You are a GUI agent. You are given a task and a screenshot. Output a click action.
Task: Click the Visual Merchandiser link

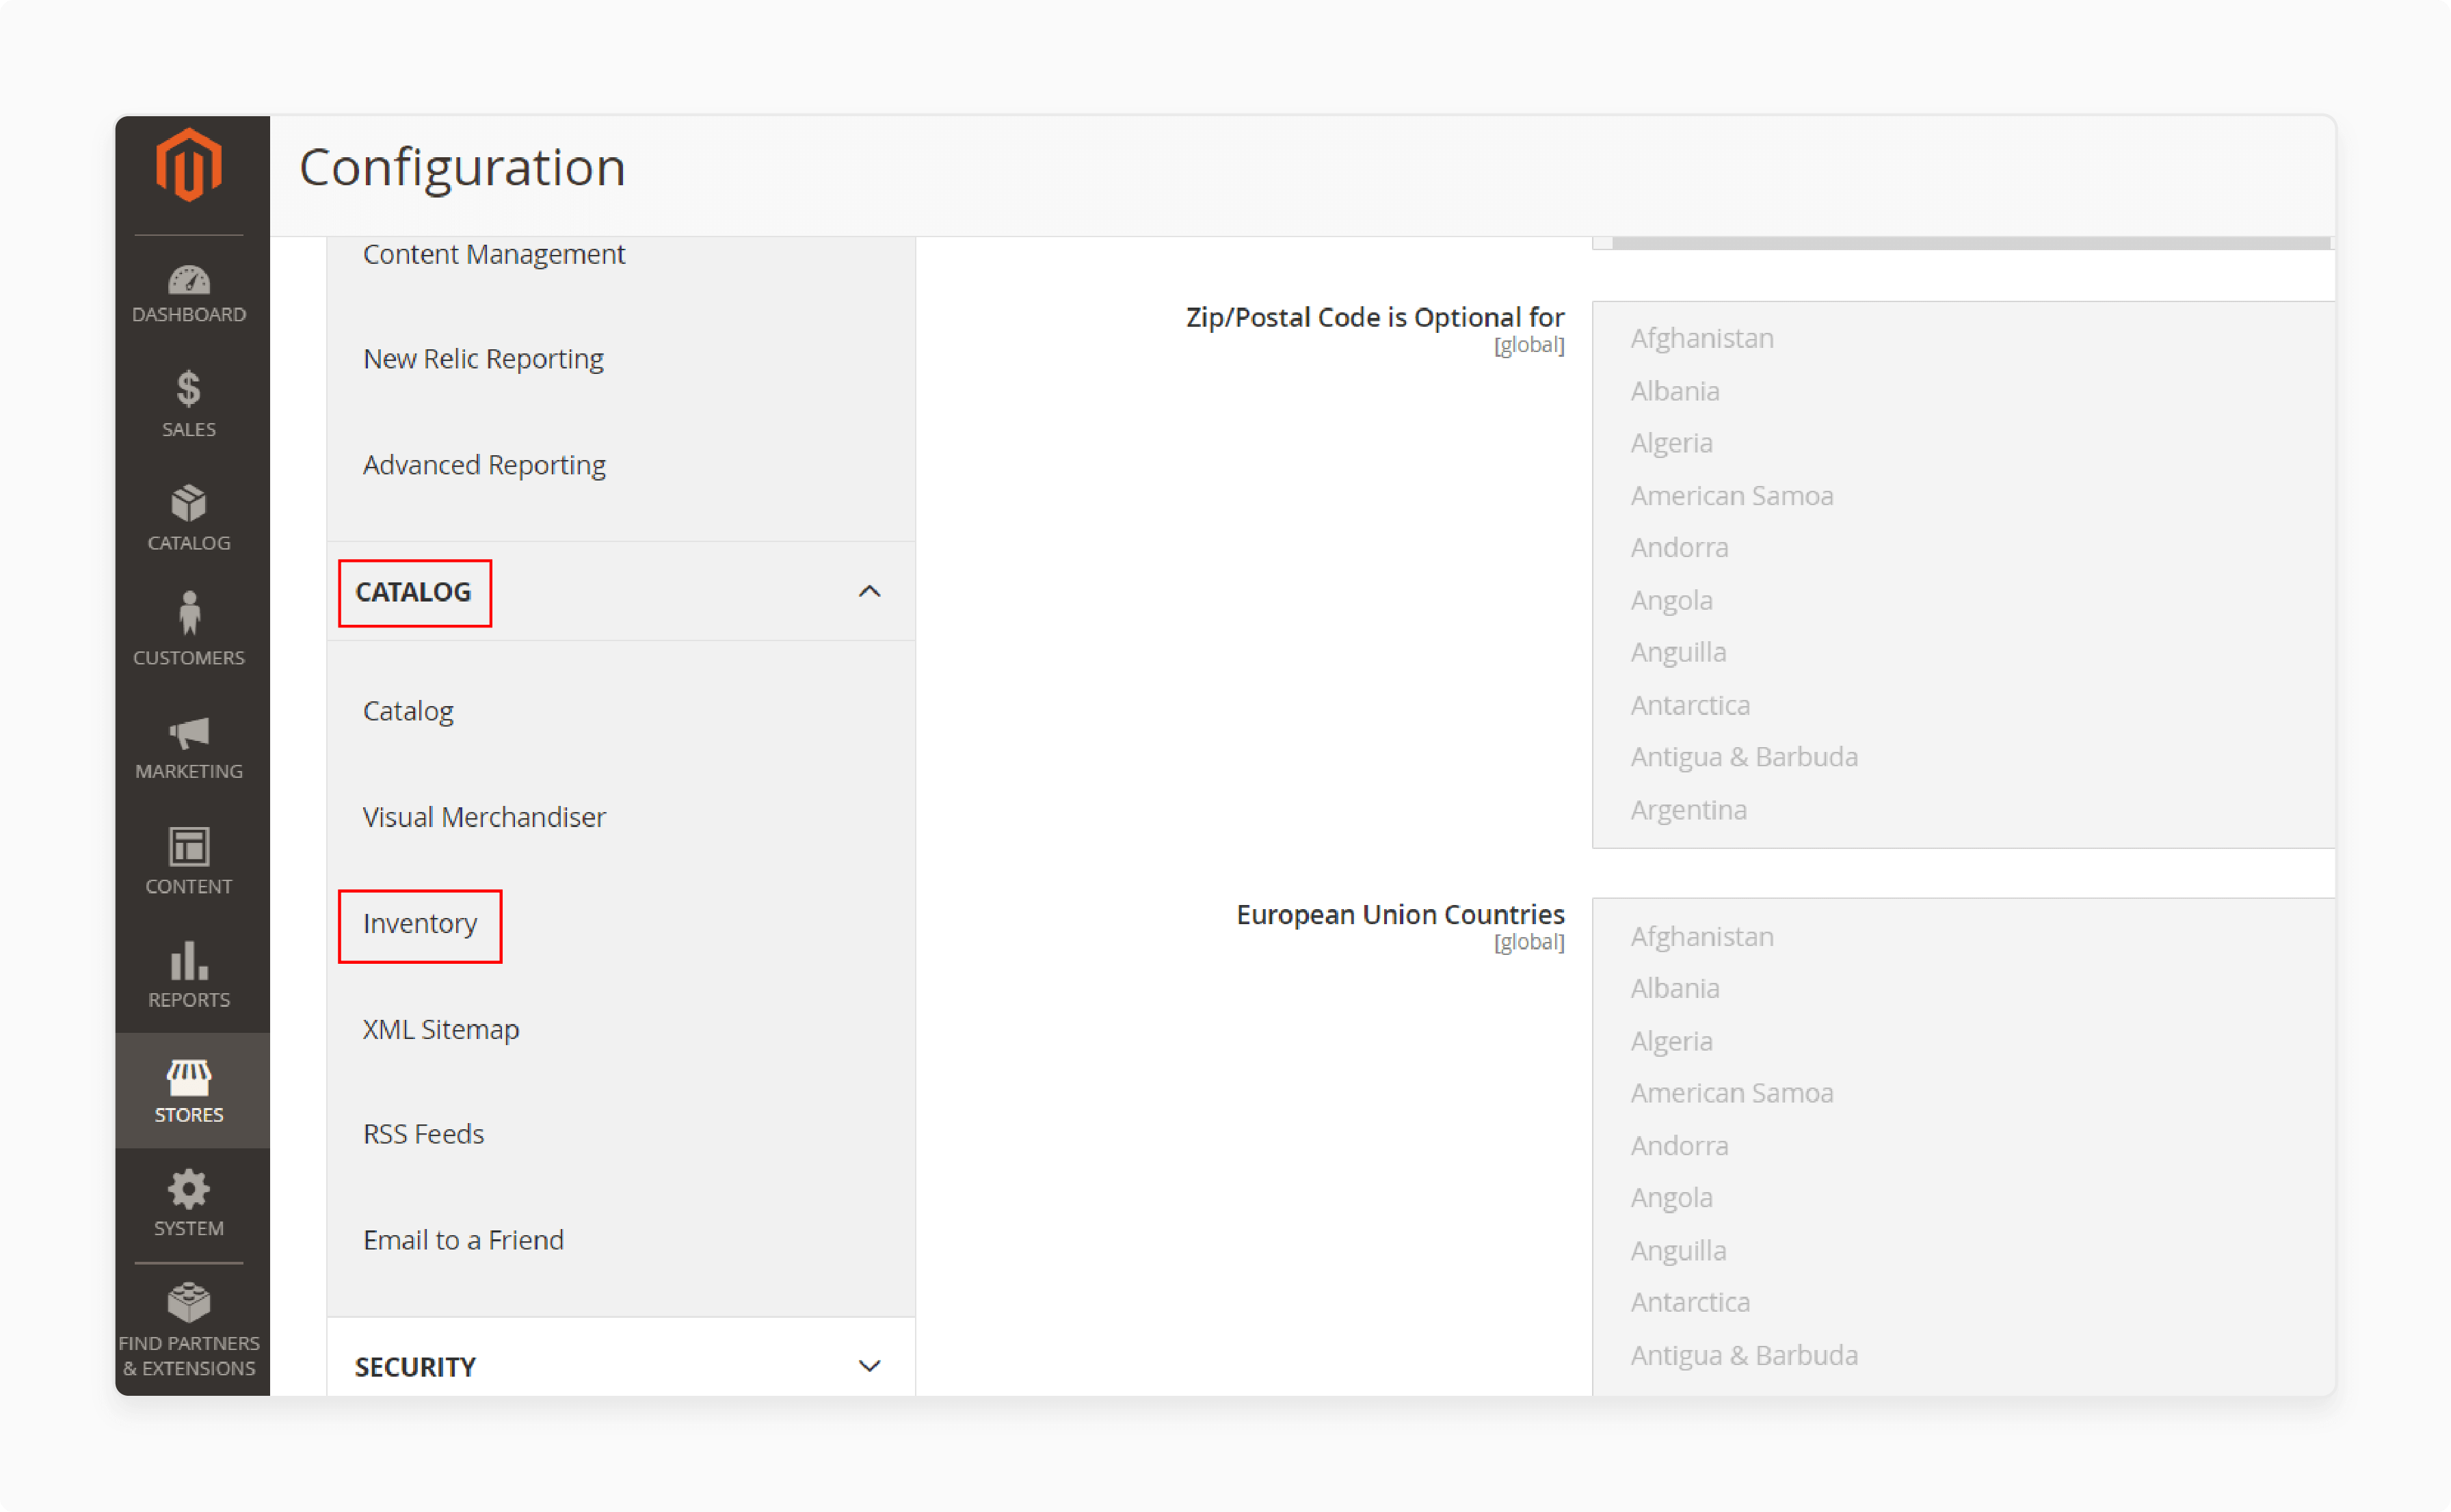point(485,815)
